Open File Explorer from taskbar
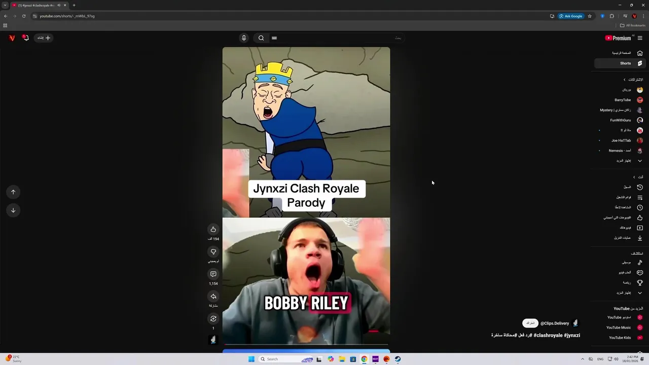Image resolution: width=649 pixels, height=365 pixels. [x=342, y=359]
